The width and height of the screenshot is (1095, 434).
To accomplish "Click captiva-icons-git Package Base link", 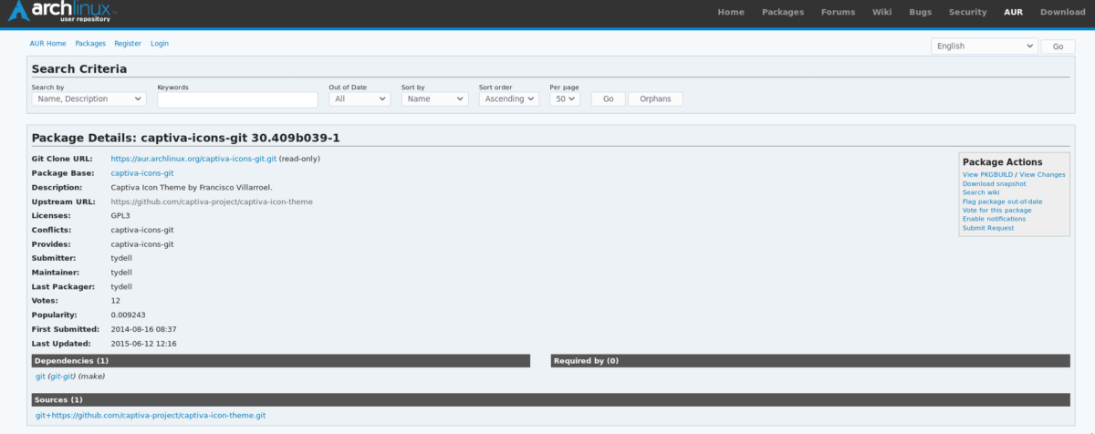I will point(142,173).
